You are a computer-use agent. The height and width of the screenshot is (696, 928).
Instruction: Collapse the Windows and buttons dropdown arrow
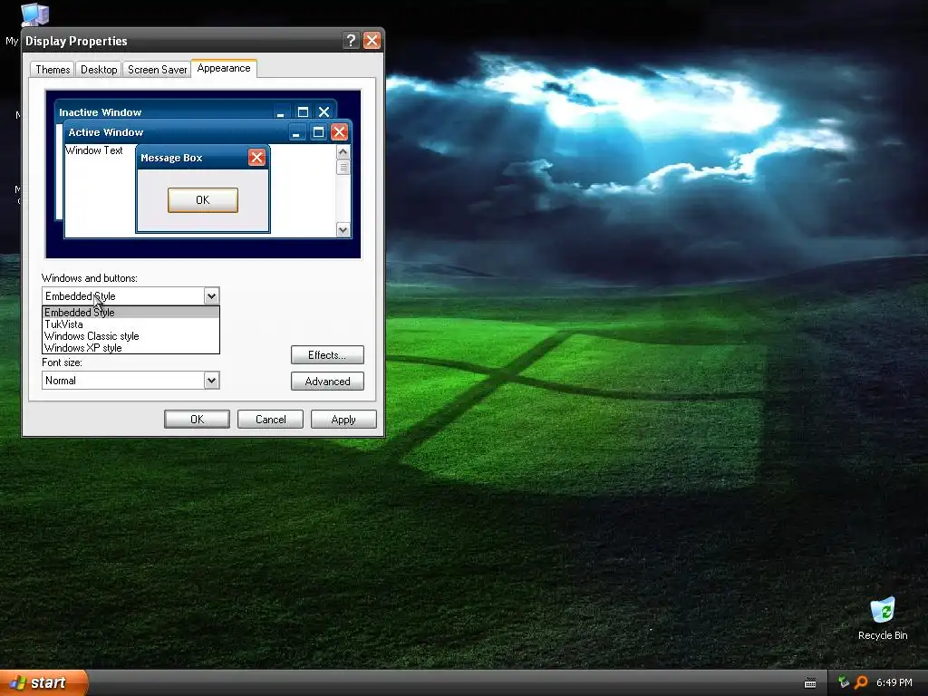coord(211,296)
